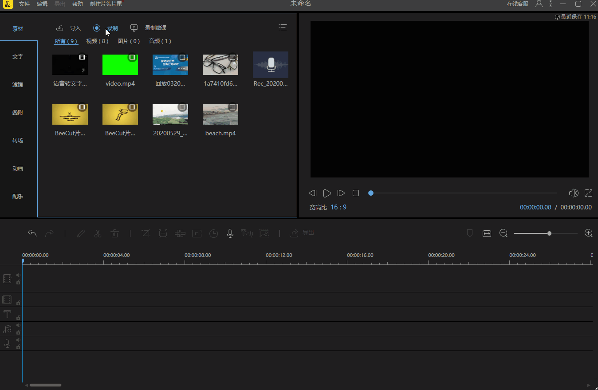The image size is (598, 390).
Task: Click the fit-timeline-to-width icon
Action: (487, 234)
